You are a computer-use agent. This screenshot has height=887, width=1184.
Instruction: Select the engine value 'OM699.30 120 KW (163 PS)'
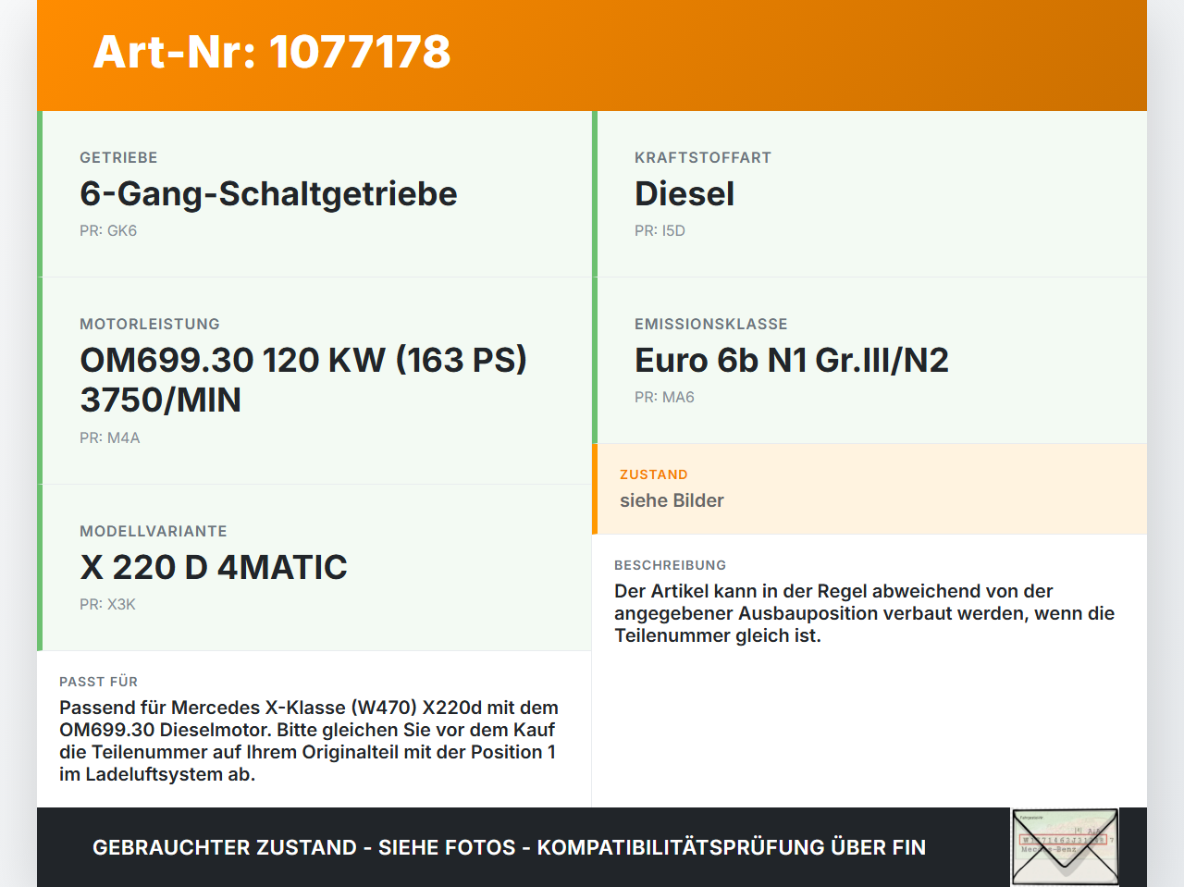[x=303, y=360]
